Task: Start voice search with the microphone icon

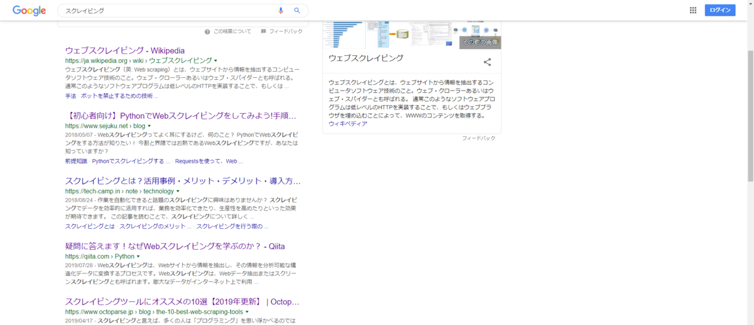Action: click(x=281, y=11)
